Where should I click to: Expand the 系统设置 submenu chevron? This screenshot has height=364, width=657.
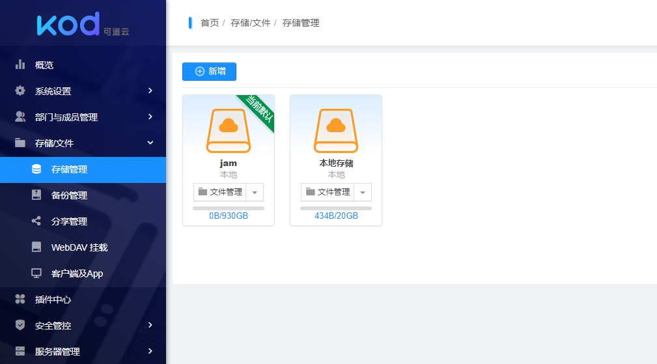150,91
